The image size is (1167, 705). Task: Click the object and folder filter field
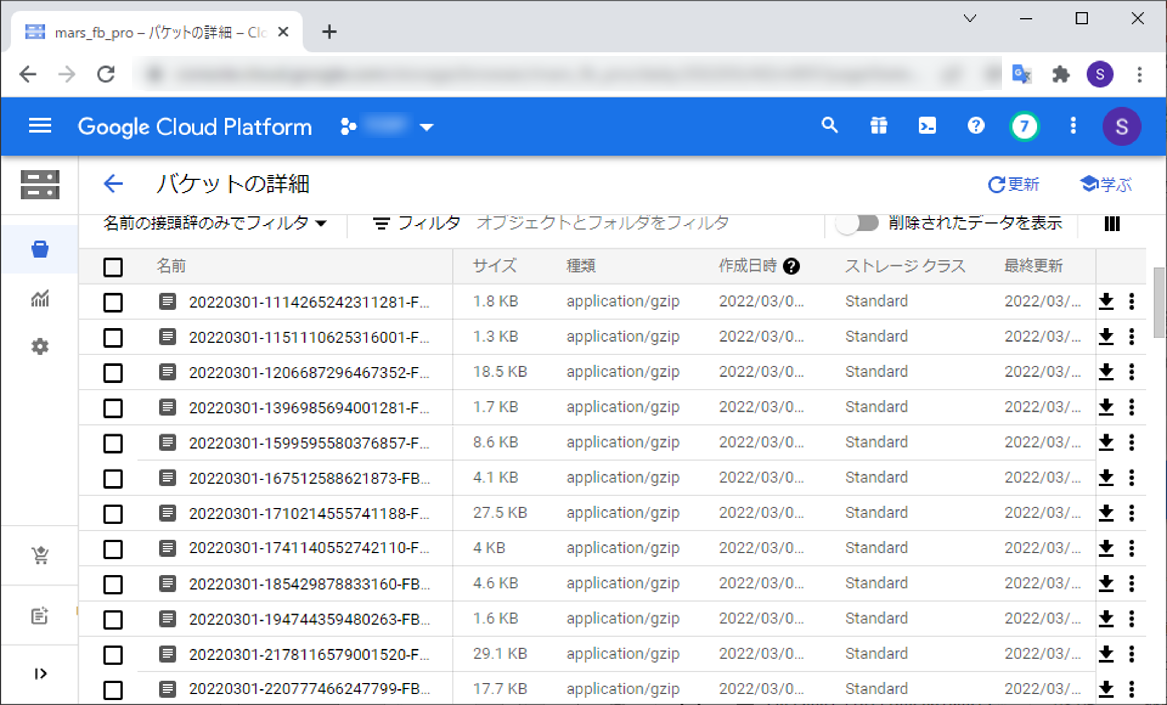tap(602, 223)
